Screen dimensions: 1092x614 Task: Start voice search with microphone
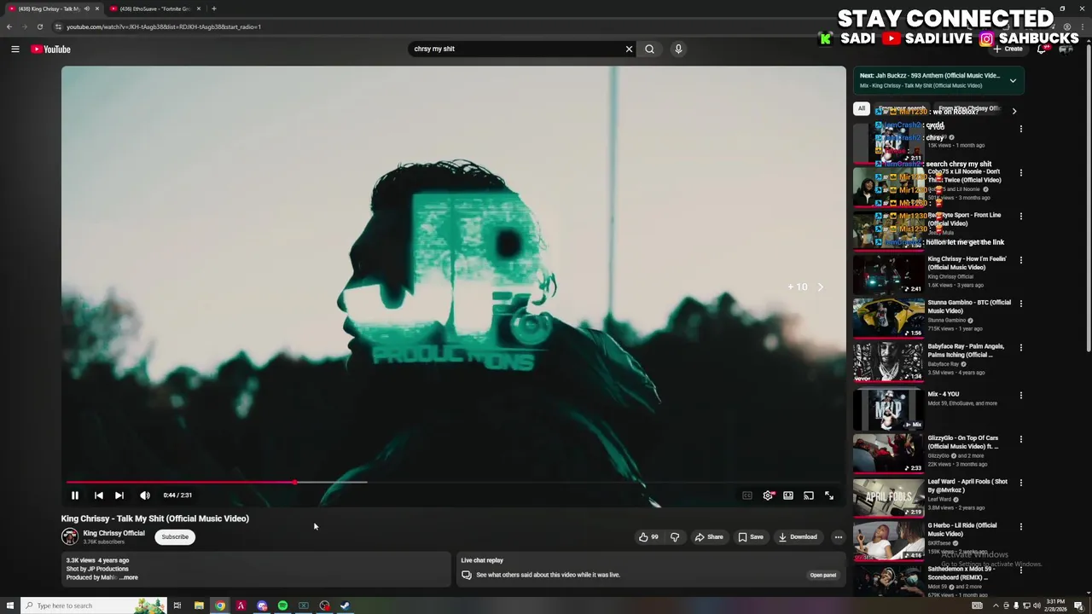[x=678, y=49]
